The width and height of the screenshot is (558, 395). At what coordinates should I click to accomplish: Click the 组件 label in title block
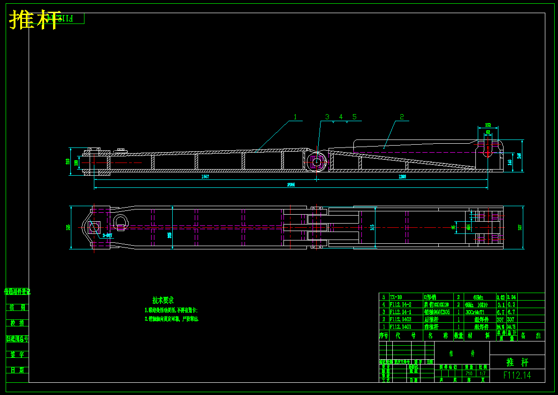tap(462, 354)
